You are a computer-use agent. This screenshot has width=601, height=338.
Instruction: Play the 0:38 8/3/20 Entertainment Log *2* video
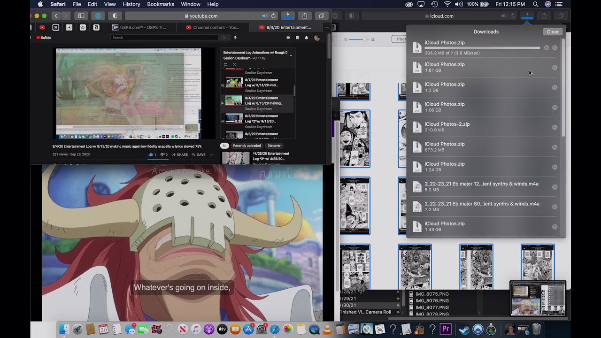pos(257,121)
